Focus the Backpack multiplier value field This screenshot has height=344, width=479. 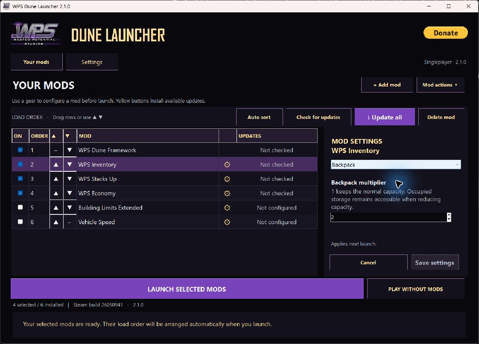388,217
